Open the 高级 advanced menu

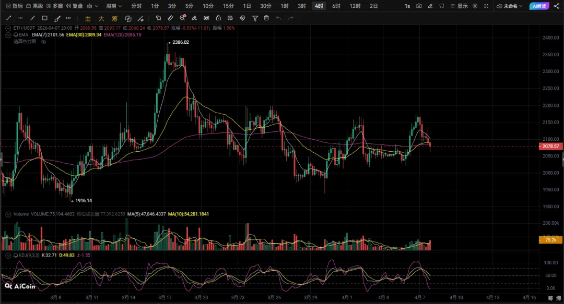pos(34,6)
